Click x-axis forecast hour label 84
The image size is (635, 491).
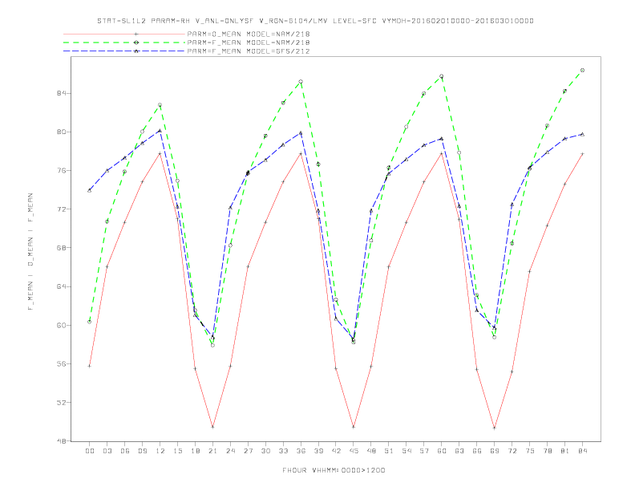click(582, 451)
